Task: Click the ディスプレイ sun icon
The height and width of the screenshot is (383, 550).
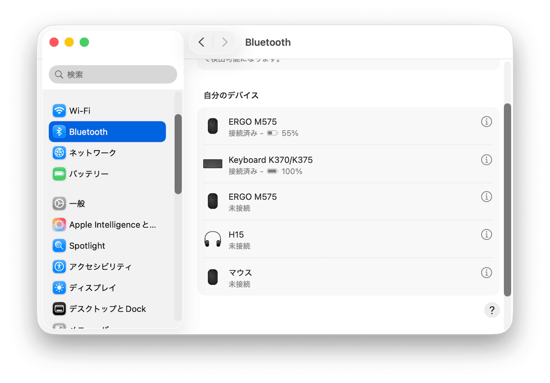Action: pos(59,288)
